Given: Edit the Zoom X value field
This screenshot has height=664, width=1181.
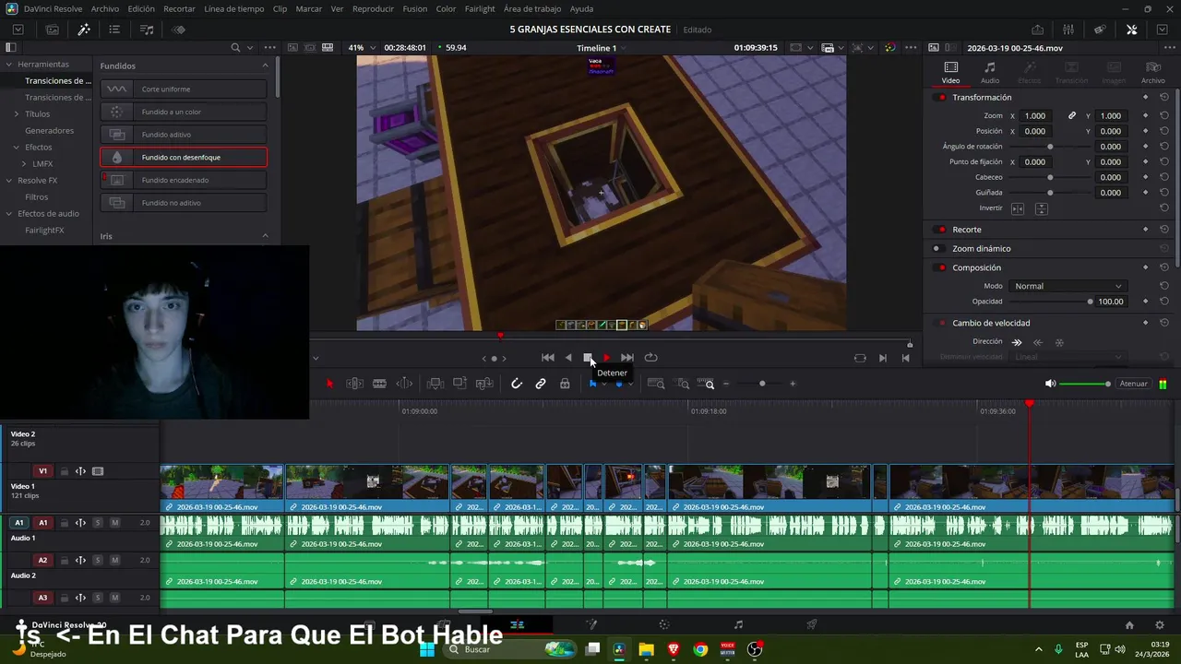Looking at the screenshot, I should point(1035,116).
